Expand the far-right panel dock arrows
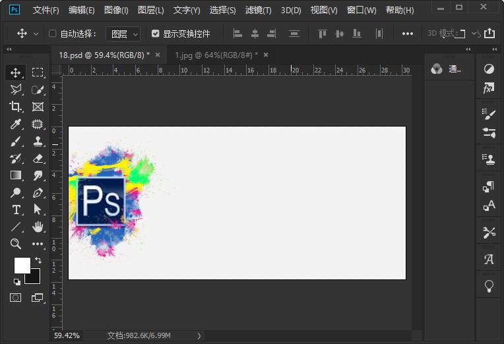Viewport: 504px width, 344px height. pyautogui.click(x=494, y=49)
